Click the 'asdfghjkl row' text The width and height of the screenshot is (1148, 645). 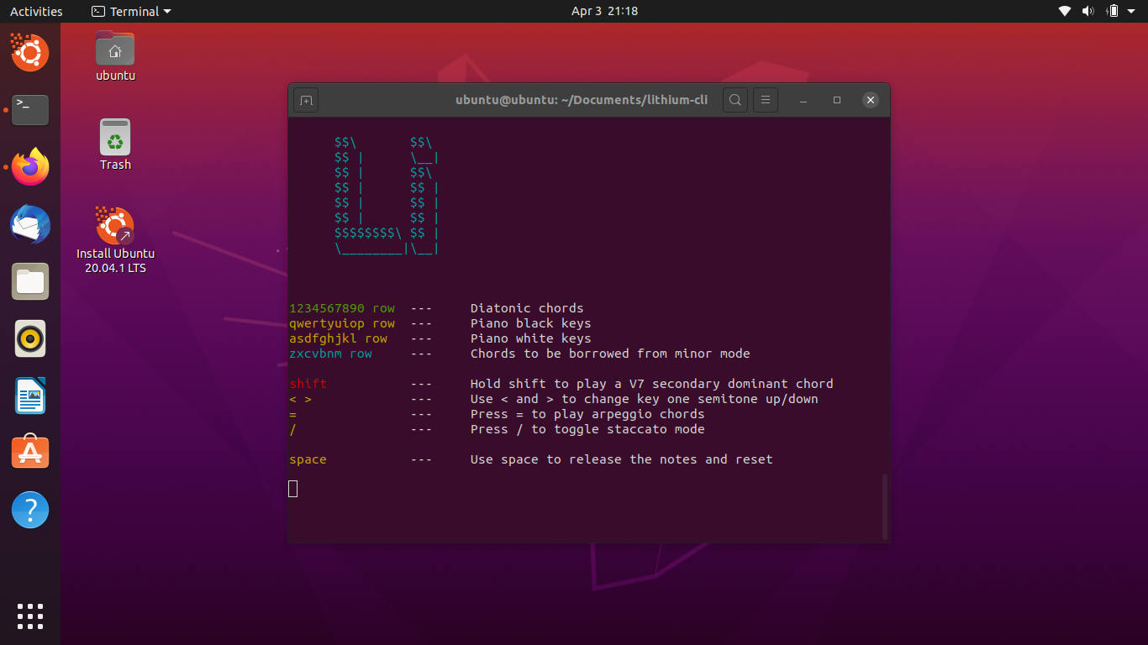pyautogui.click(x=339, y=338)
